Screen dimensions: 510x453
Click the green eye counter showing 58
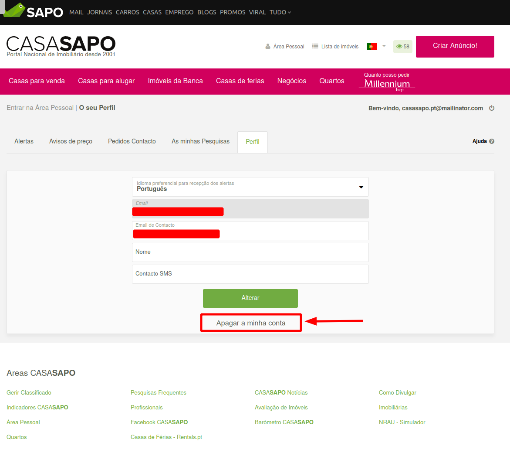point(403,47)
